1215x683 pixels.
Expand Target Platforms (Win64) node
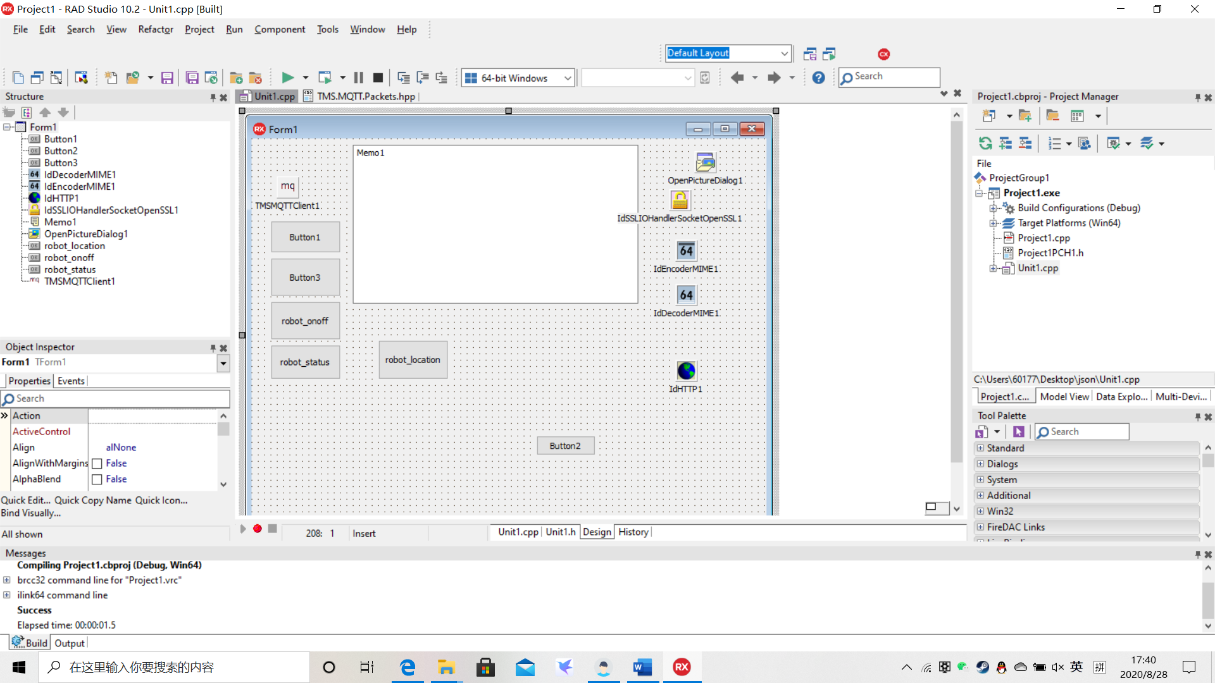(x=993, y=223)
